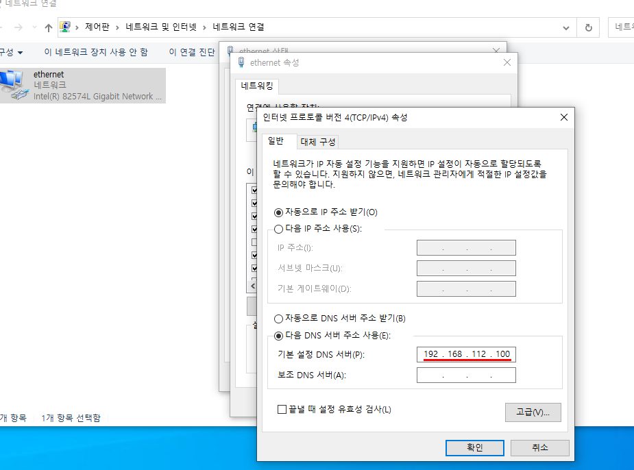Select the 네트워킹 tab in ethernet properties
The width and height of the screenshot is (634, 470).
click(x=257, y=86)
